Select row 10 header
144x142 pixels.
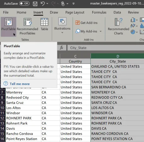[3, 108]
